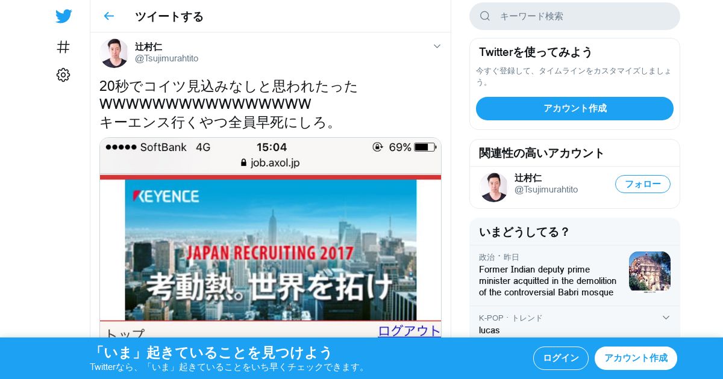
Task: Open @Tsujimurahtito handle in related accounts
Action: point(546,189)
